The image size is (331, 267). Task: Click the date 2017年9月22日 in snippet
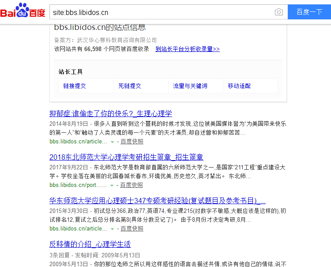[68, 167]
